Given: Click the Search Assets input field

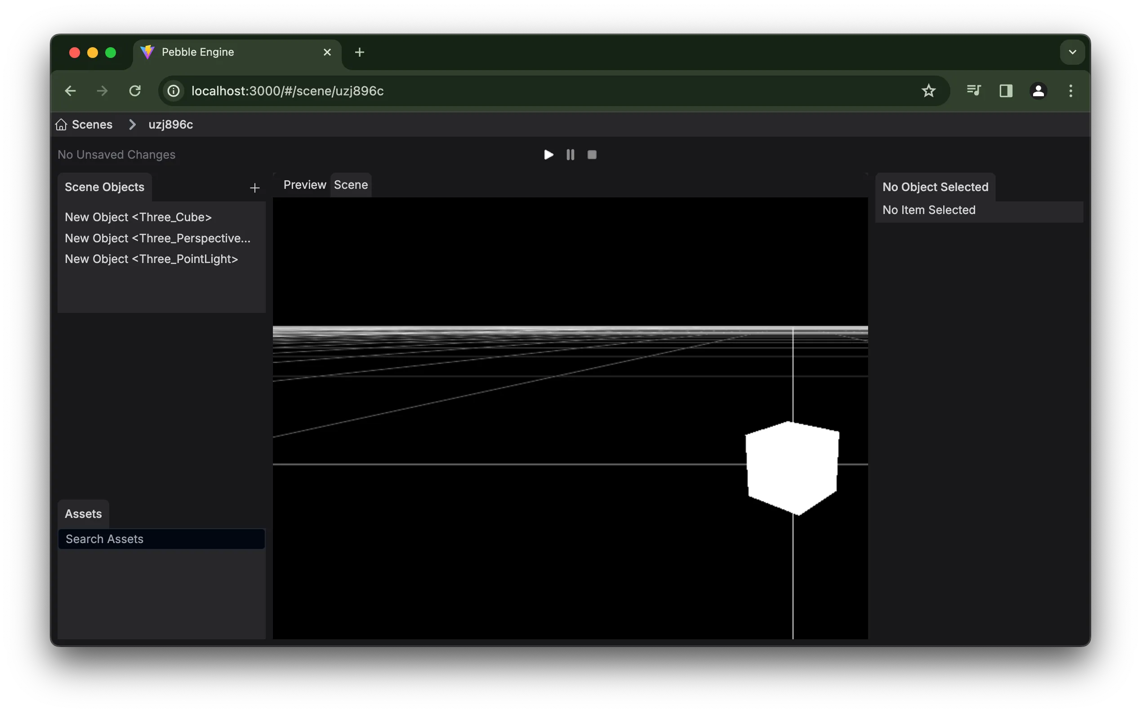Looking at the screenshot, I should (161, 539).
